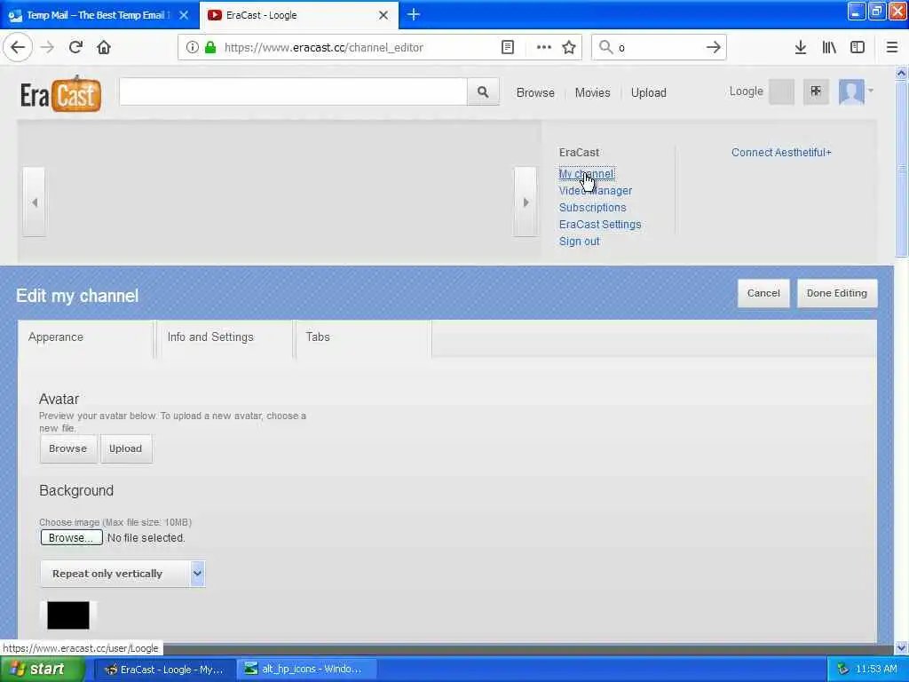This screenshot has width=909, height=682.
Task: Open Video Manager link
Action: tap(596, 190)
